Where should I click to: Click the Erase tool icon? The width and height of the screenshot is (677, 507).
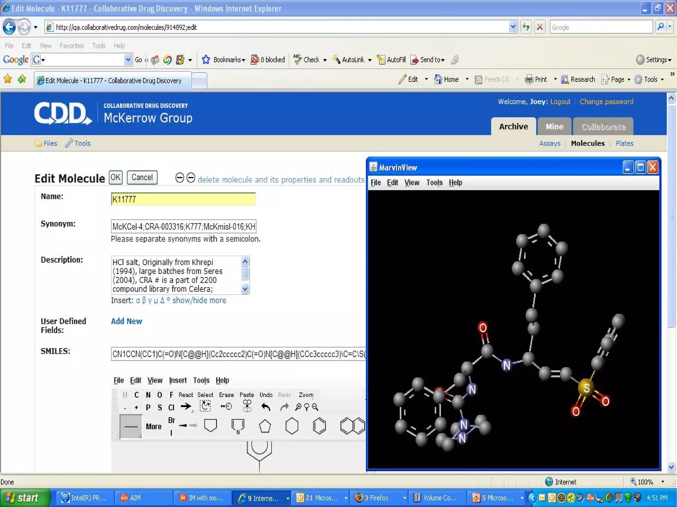tap(226, 406)
